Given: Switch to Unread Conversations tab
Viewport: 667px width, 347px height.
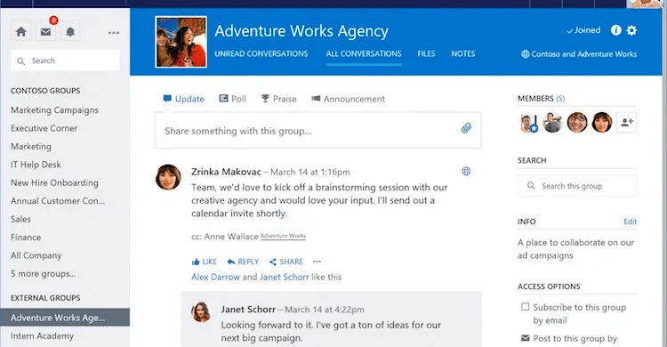Looking at the screenshot, I should pyautogui.click(x=261, y=53).
